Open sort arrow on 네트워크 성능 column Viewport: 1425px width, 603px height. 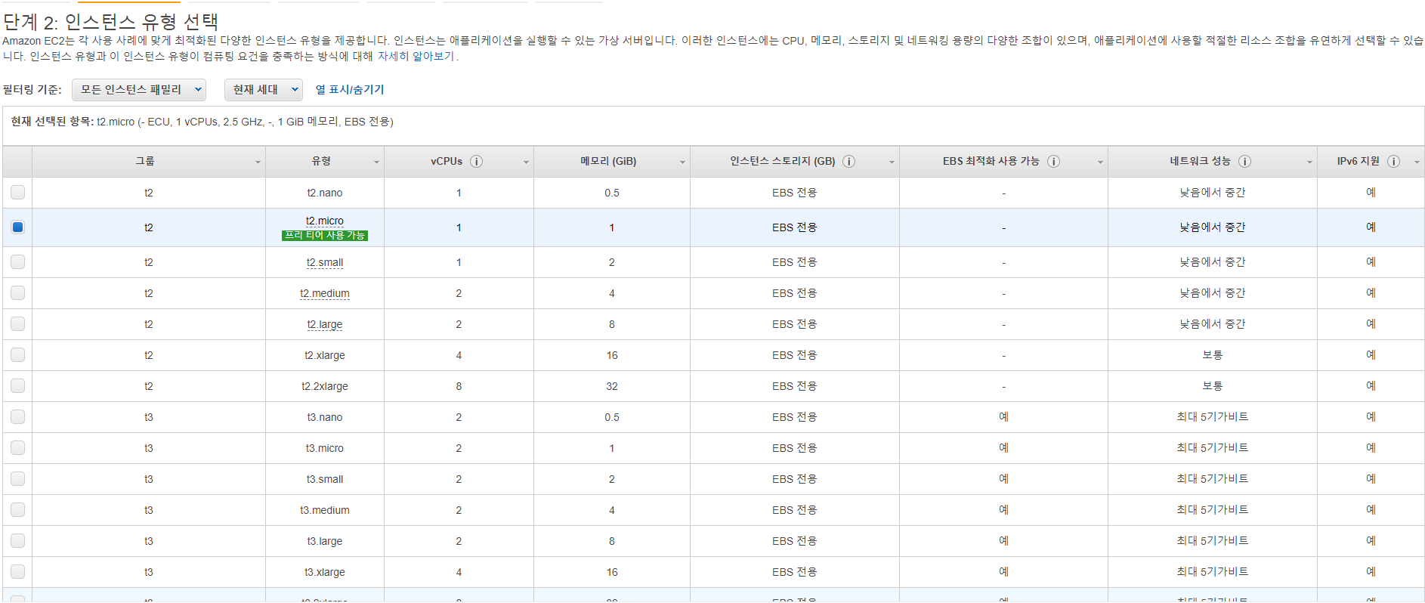[1309, 162]
